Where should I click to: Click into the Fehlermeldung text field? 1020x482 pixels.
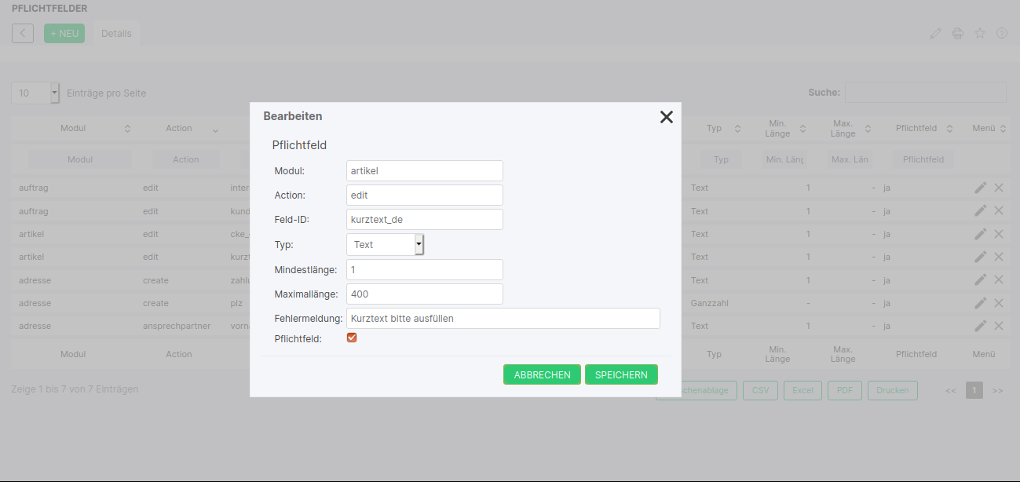coord(503,318)
